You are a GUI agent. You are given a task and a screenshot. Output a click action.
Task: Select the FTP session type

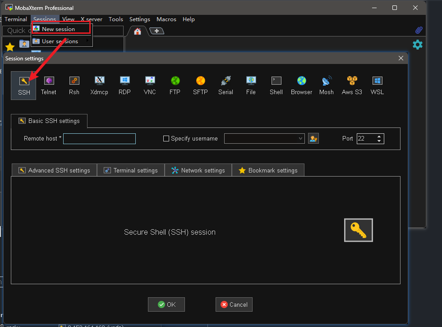click(x=175, y=86)
